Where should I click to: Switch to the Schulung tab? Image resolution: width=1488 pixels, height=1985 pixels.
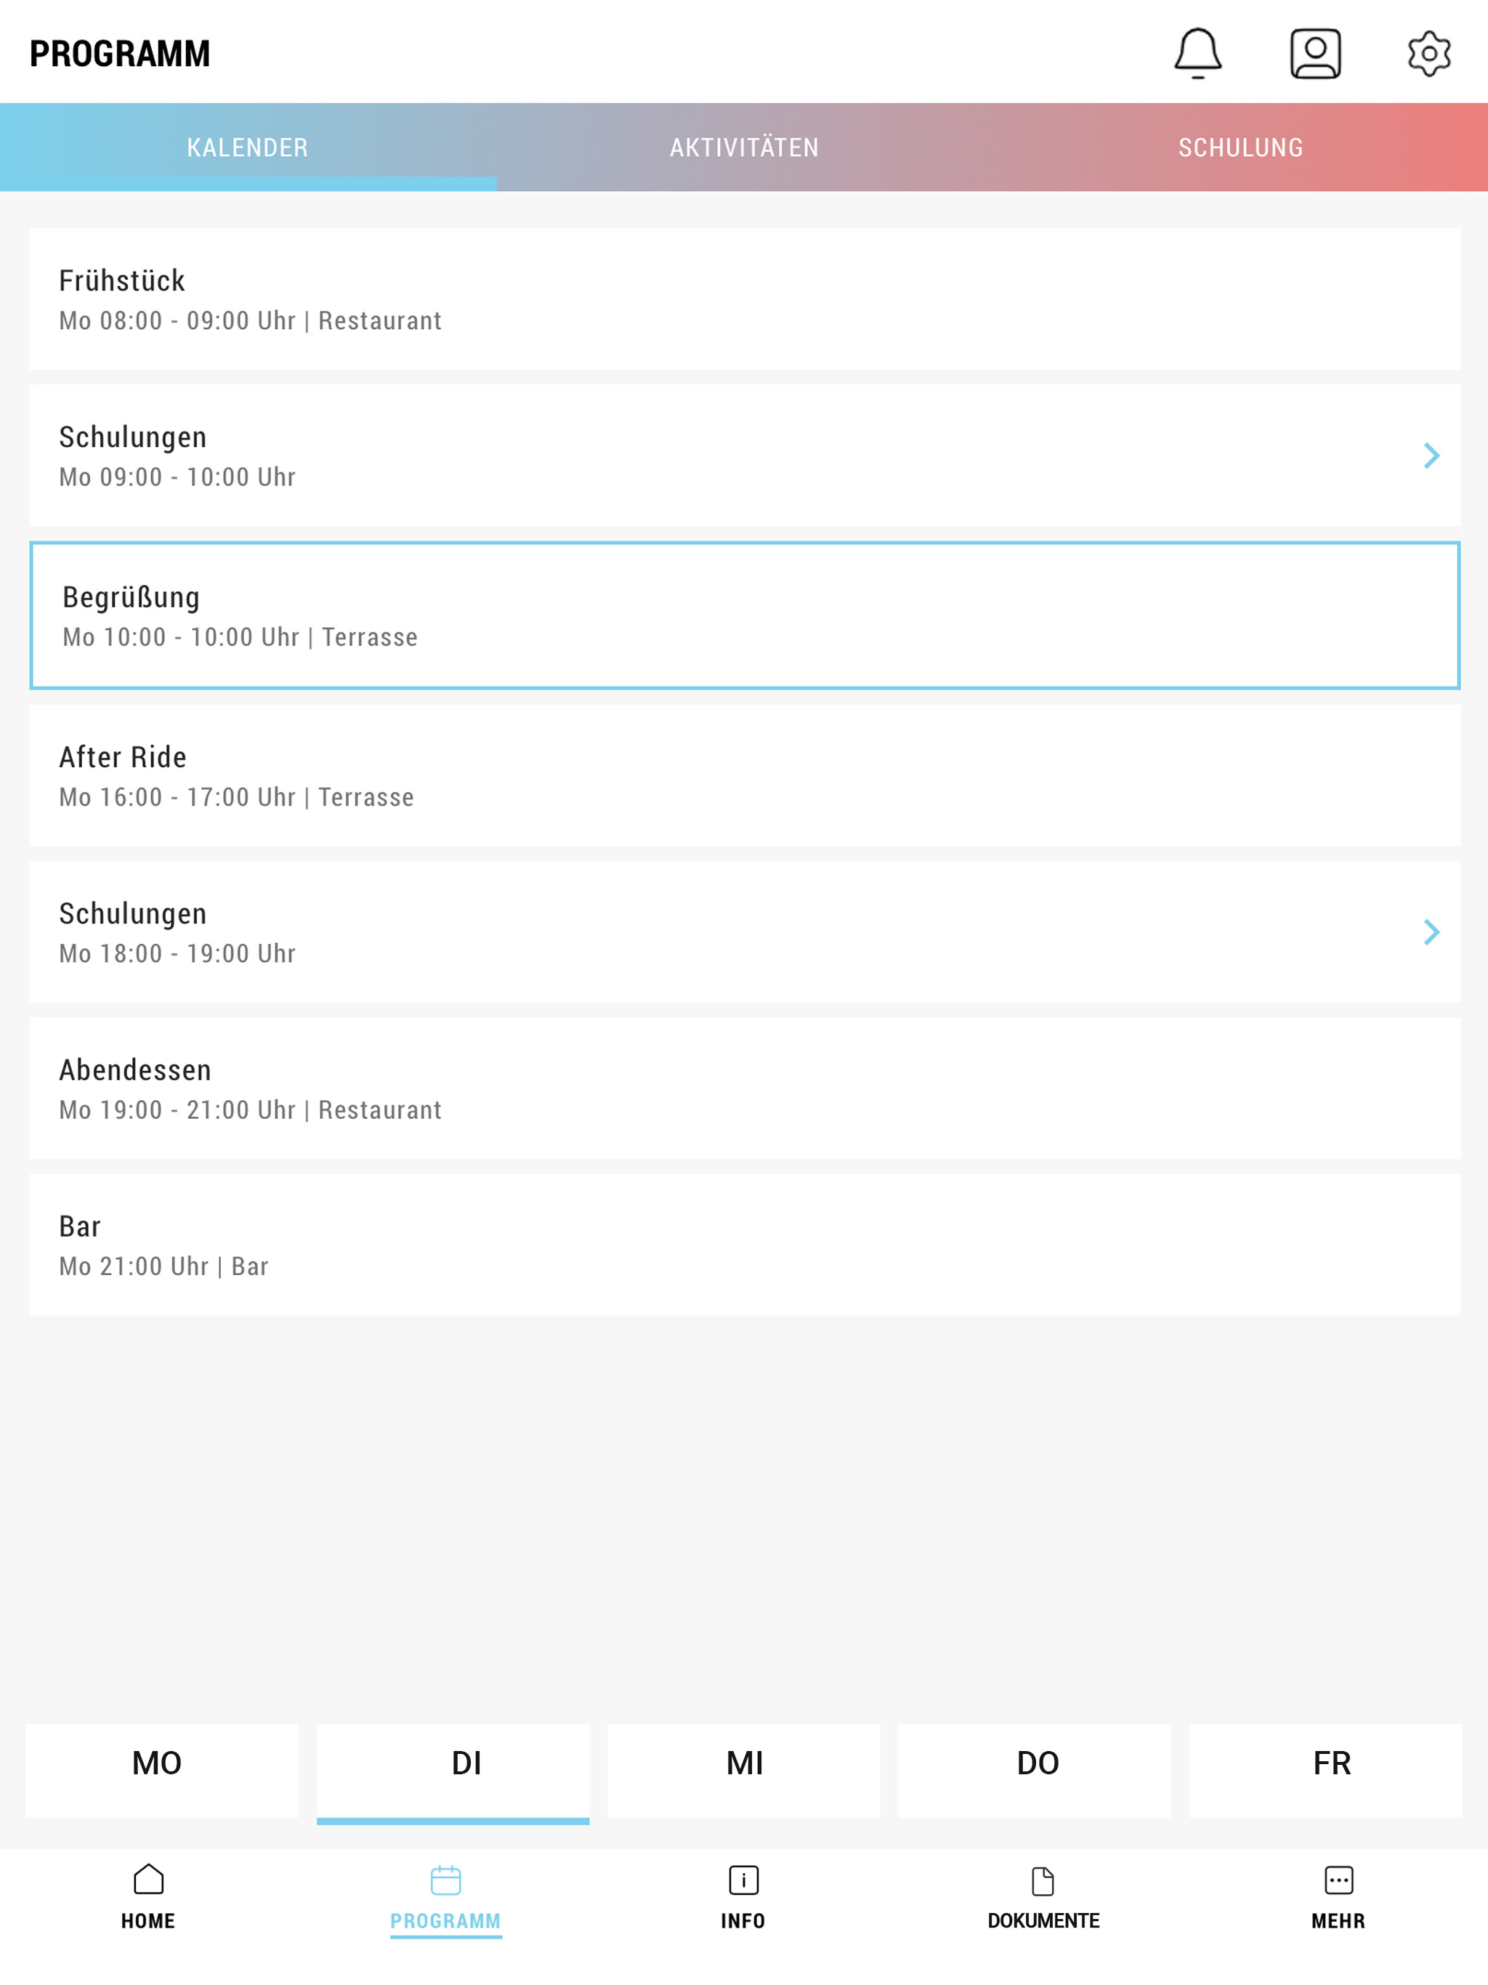tap(1240, 147)
